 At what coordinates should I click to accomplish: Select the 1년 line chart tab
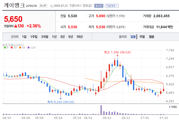click(54, 37)
